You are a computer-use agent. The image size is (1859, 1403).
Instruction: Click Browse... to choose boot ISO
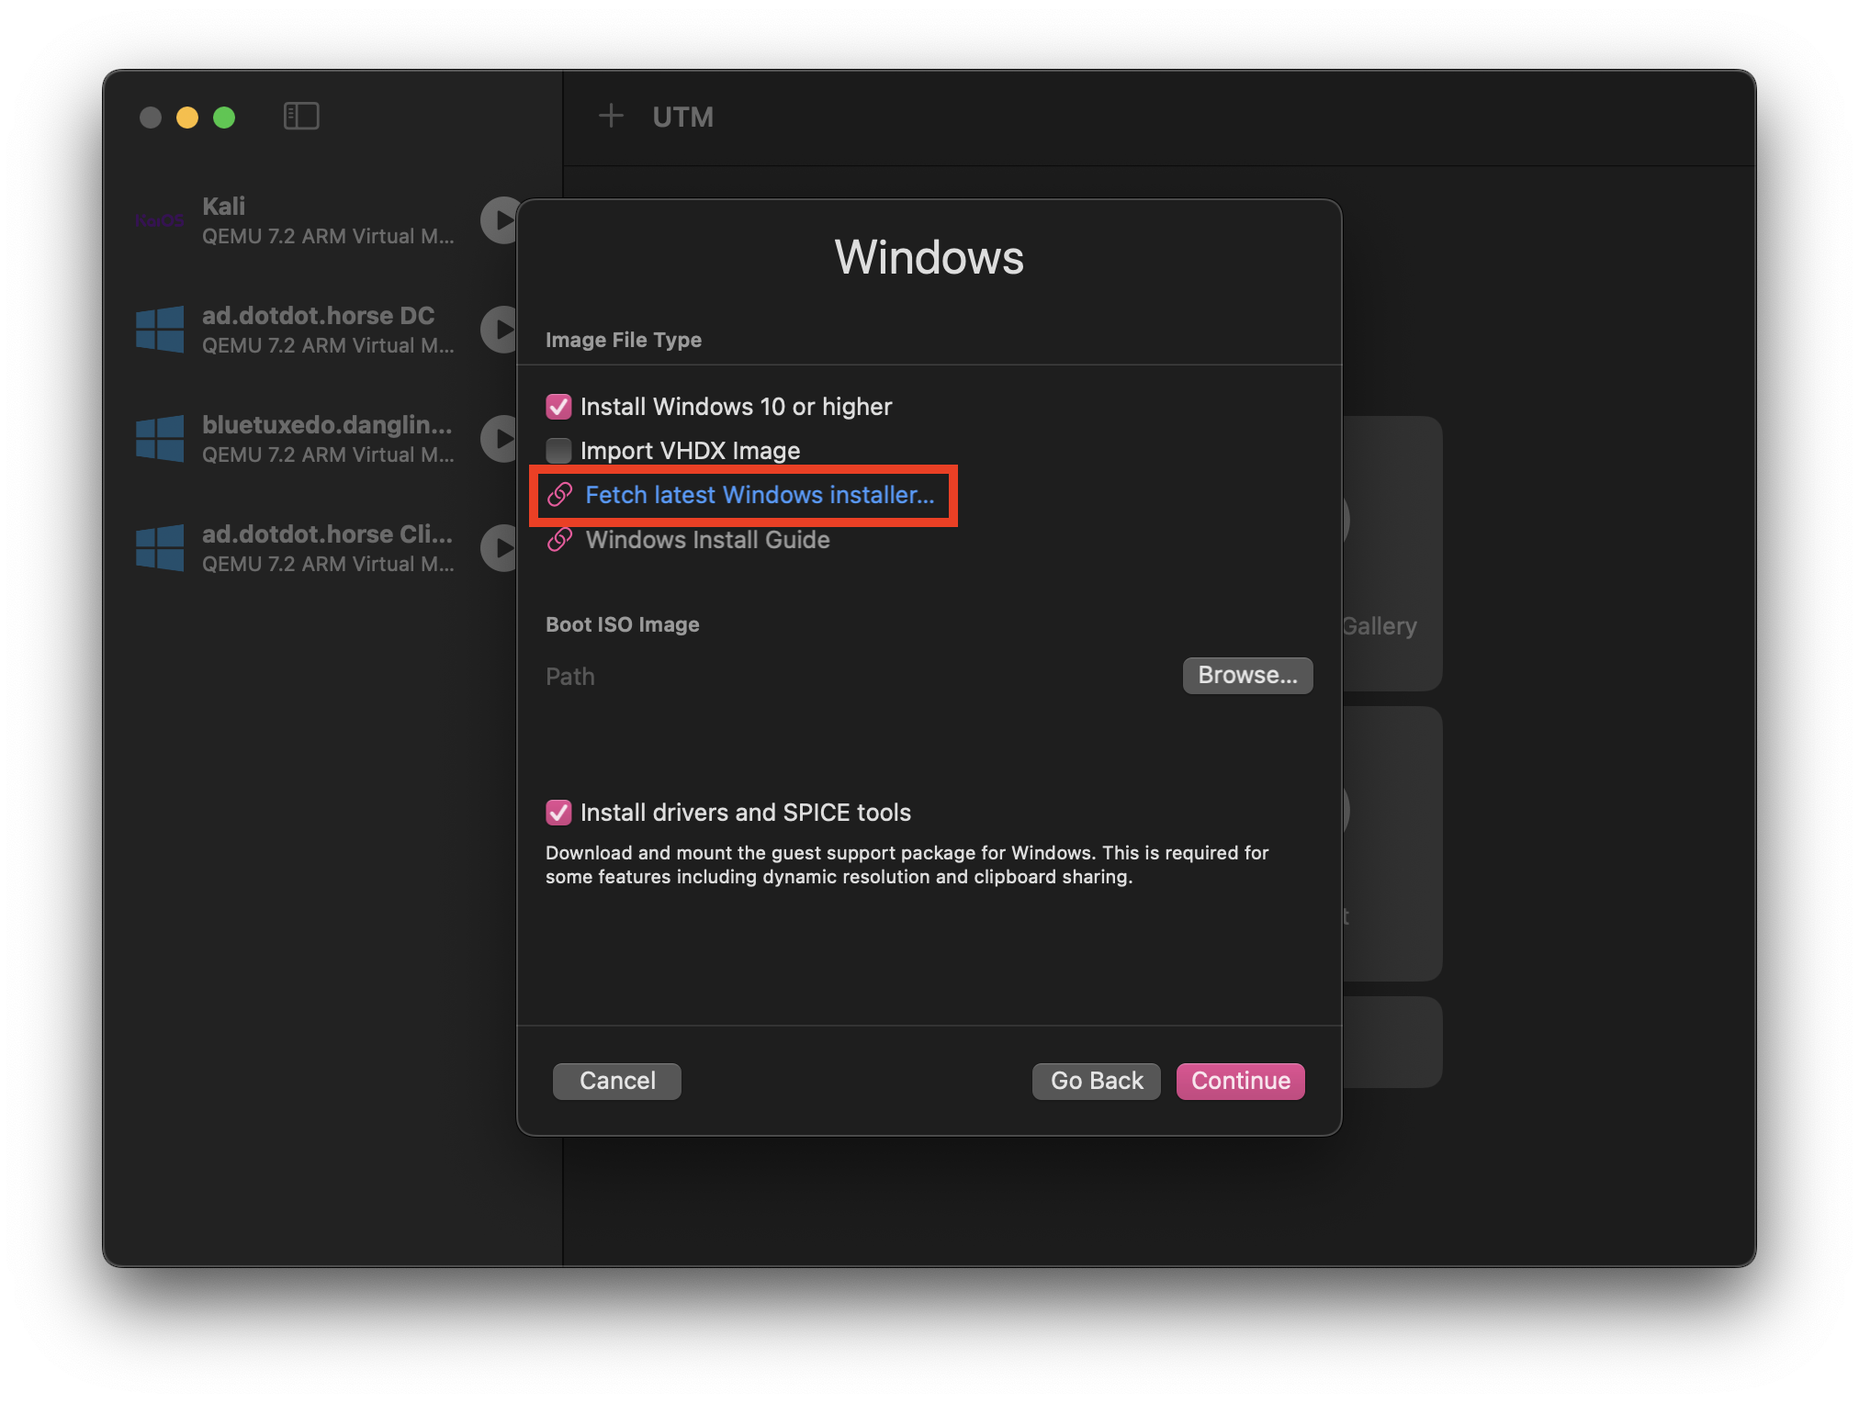point(1247,676)
